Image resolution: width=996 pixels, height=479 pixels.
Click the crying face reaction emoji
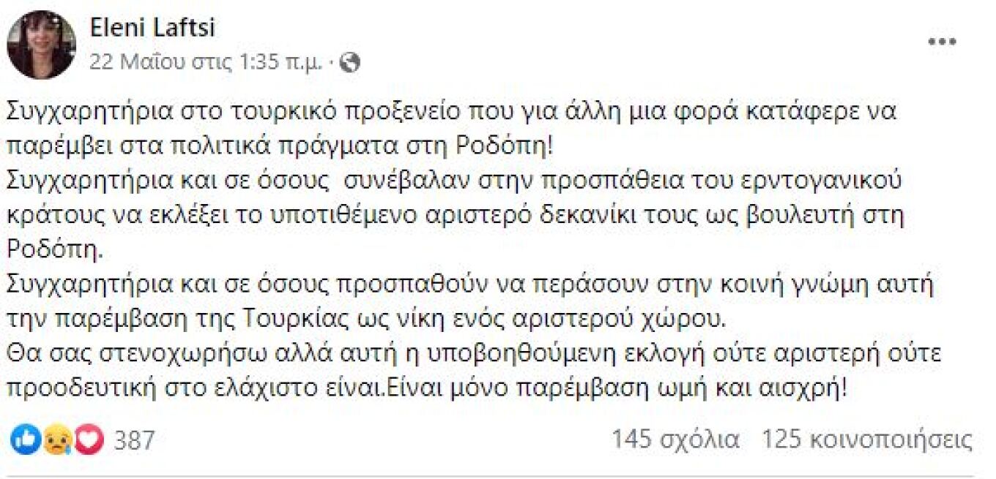click(x=56, y=440)
